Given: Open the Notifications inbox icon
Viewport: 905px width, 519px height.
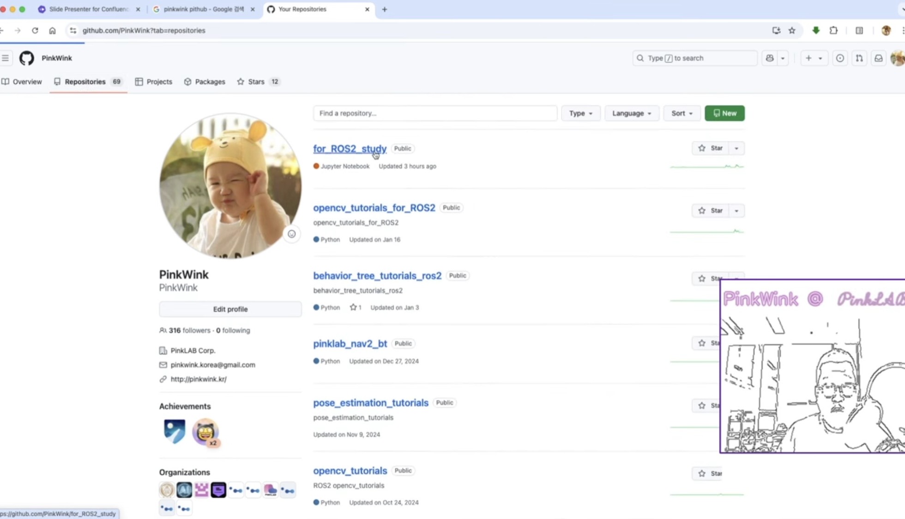Looking at the screenshot, I should [x=878, y=58].
